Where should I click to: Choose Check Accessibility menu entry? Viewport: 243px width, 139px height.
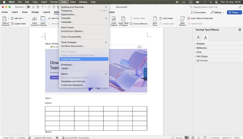coord(84,37)
